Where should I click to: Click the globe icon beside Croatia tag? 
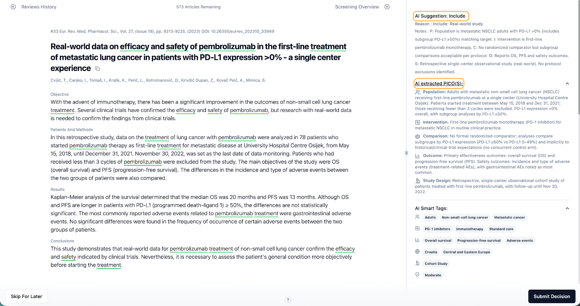417,252
